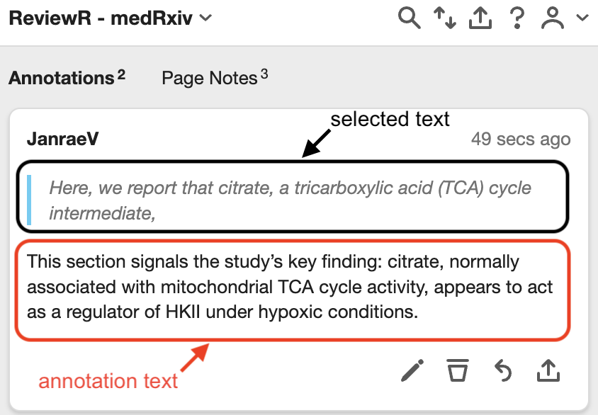Delete the annotation using the trash icon
The width and height of the screenshot is (598, 415).
coord(457,370)
